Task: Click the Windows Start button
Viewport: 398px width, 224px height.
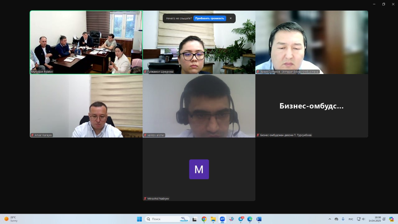Action: [x=139, y=219]
